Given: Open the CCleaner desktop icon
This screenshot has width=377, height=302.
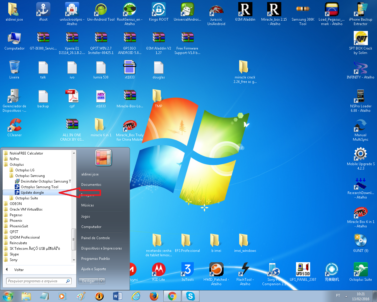Looking at the screenshot, I should pos(14,127).
